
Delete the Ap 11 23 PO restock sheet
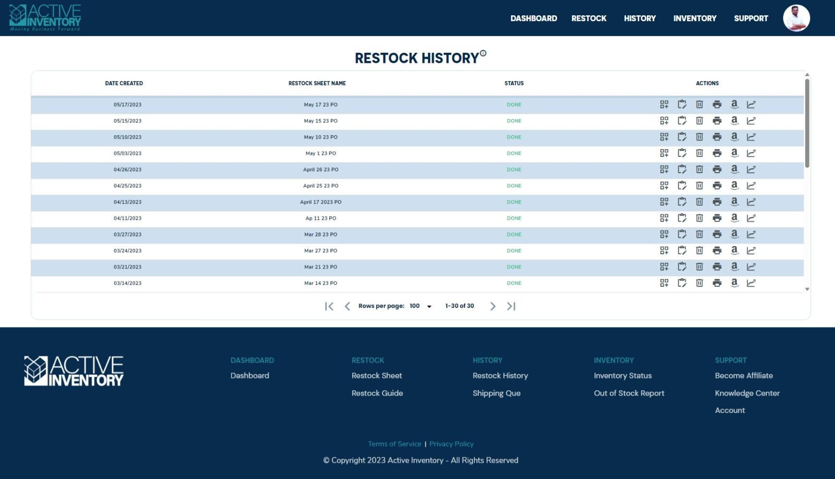point(699,218)
